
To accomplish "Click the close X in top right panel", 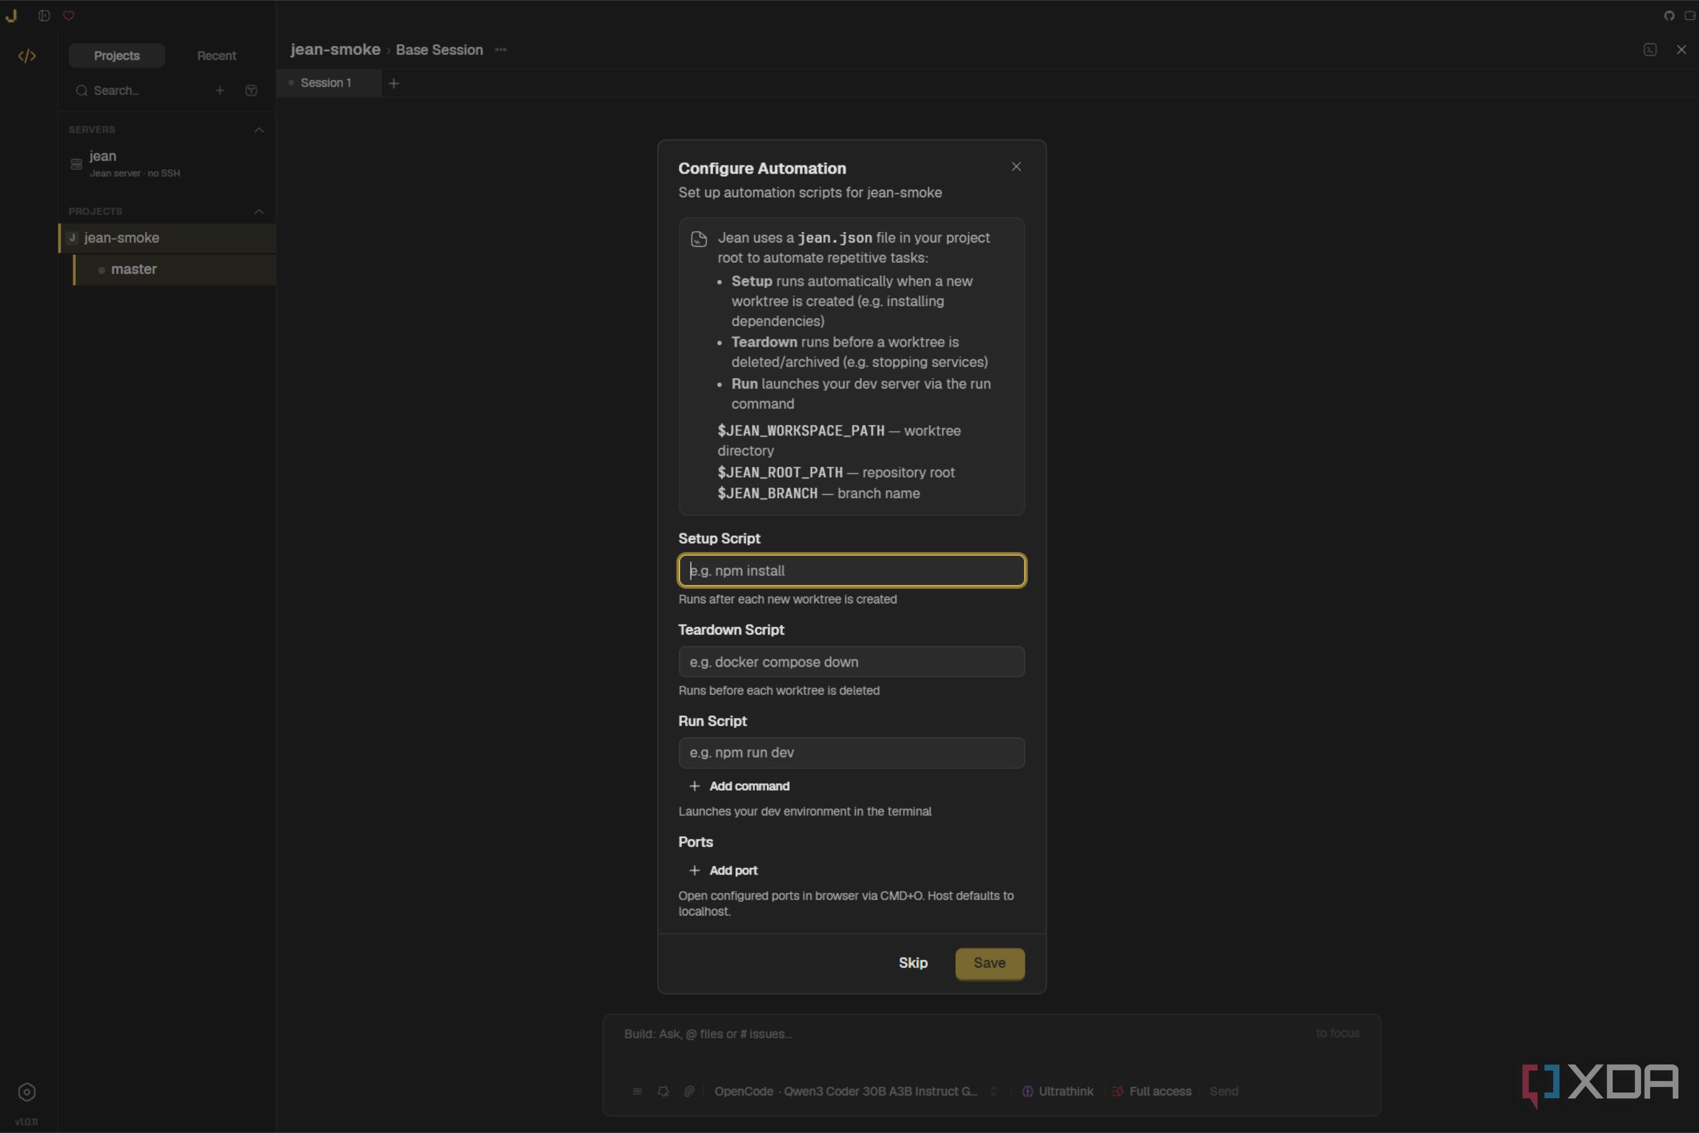I will coord(1681,50).
